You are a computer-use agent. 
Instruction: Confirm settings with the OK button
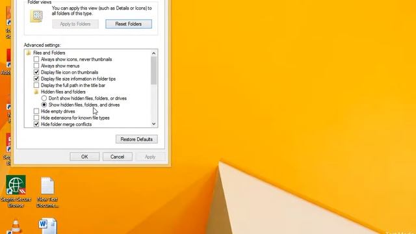[84, 157]
